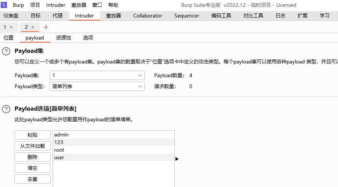Viewport: 338px width, 187px height.
Task: Switch to the 编码工具 tab
Action: 221,16
